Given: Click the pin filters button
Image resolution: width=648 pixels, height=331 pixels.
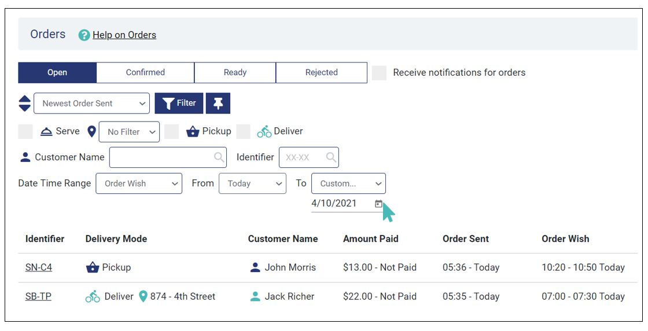Looking at the screenshot, I should (218, 104).
